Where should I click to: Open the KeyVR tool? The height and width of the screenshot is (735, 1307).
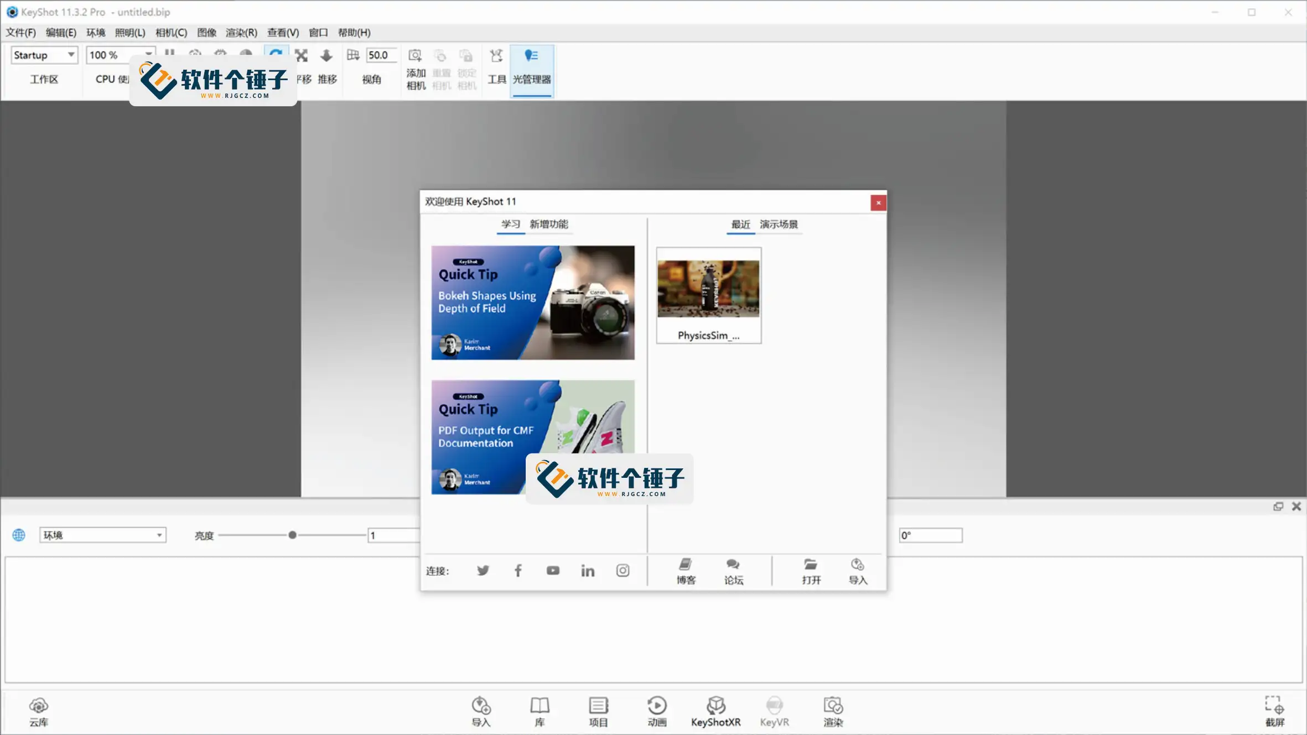tap(774, 712)
